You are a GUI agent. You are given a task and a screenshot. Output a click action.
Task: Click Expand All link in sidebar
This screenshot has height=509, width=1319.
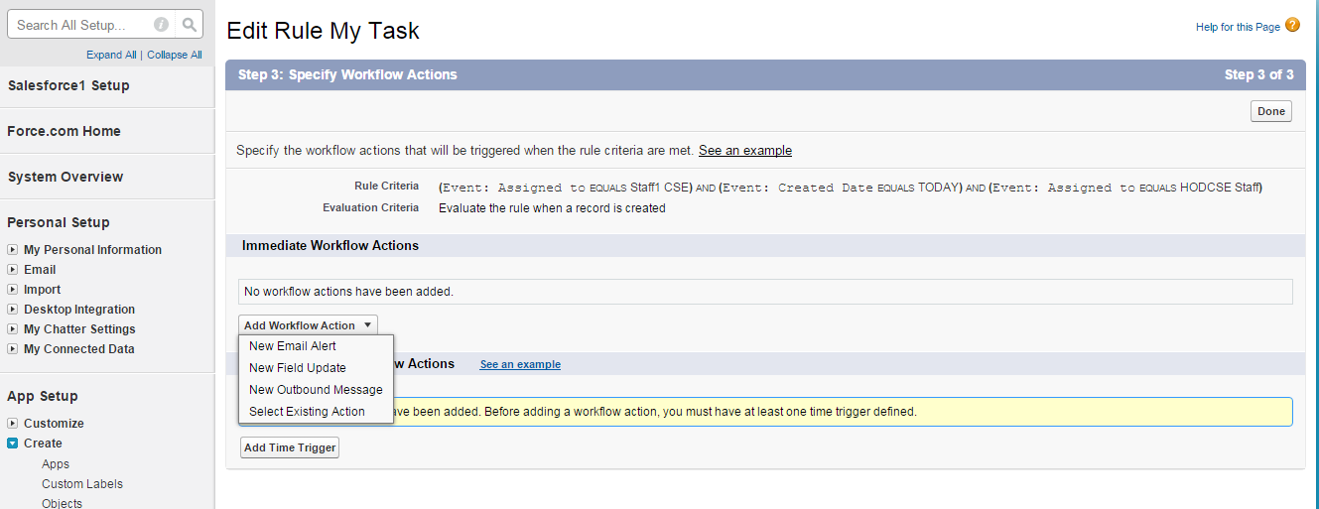point(111,56)
